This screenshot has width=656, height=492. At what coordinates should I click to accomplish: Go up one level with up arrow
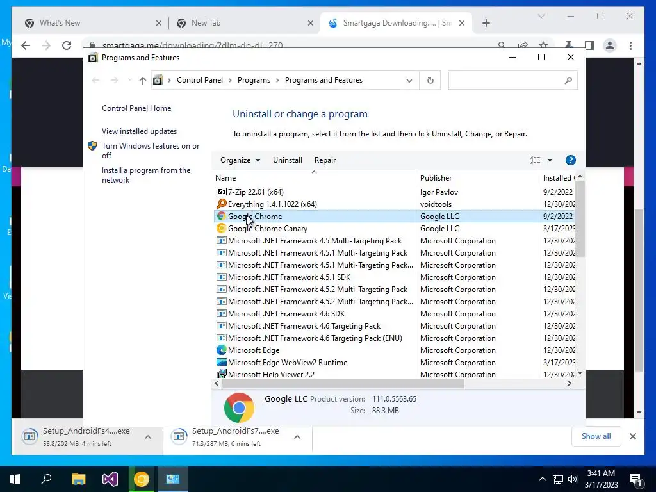[x=143, y=80]
